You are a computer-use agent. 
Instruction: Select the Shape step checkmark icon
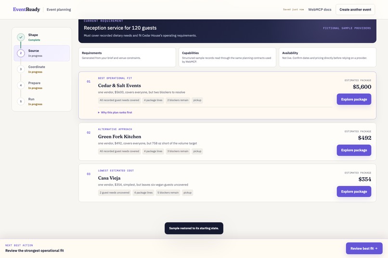pyautogui.click(x=21, y=37)
